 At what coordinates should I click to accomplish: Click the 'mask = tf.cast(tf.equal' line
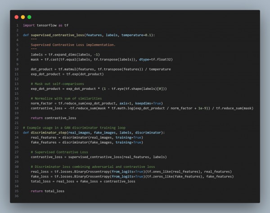(x=102, y=60)
